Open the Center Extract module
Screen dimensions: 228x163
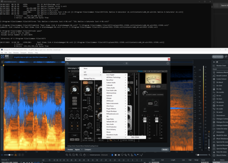[x=220, y=79]
